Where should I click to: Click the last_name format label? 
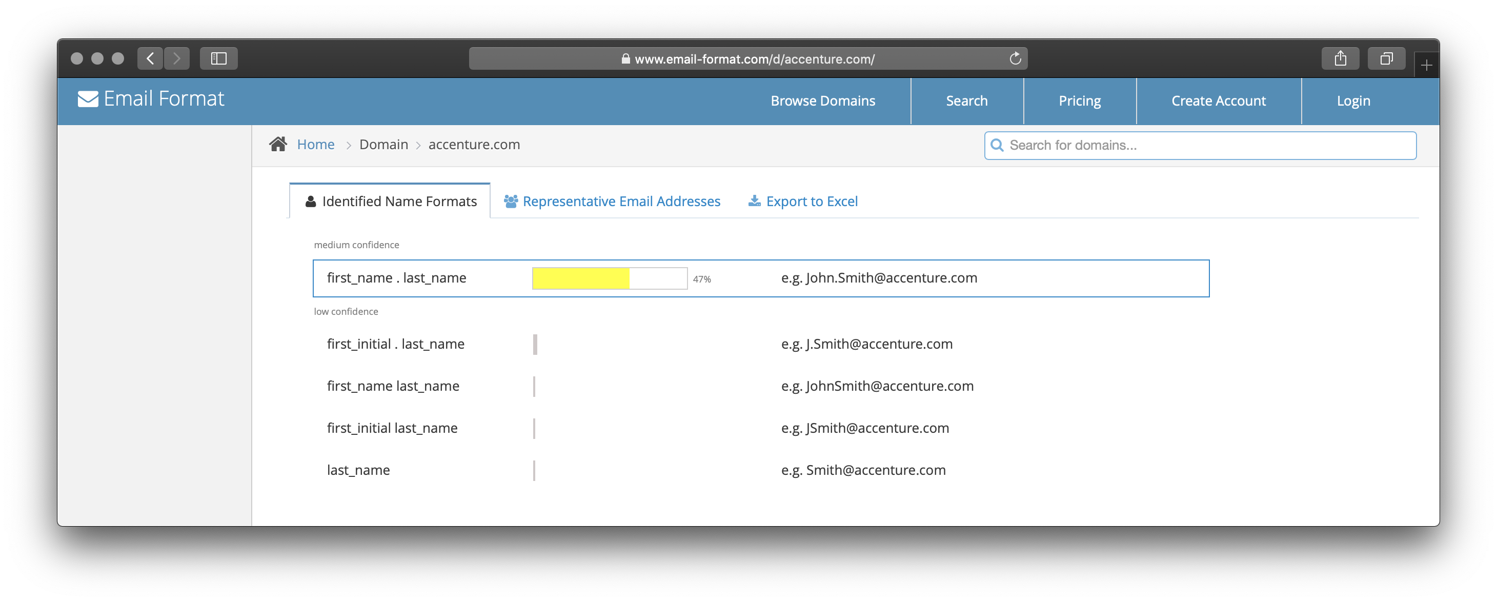point(358,471)
